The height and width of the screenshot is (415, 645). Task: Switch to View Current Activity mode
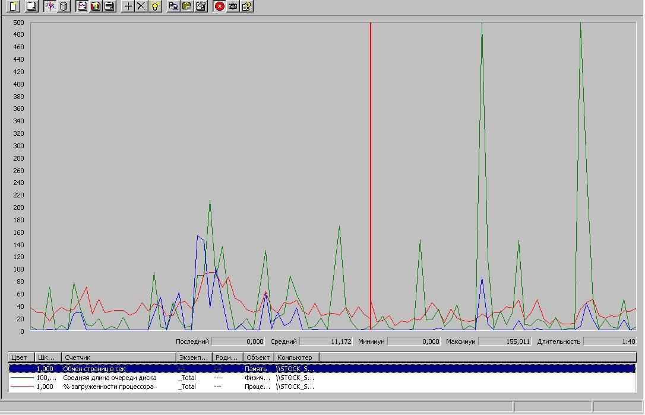point(50,7)
